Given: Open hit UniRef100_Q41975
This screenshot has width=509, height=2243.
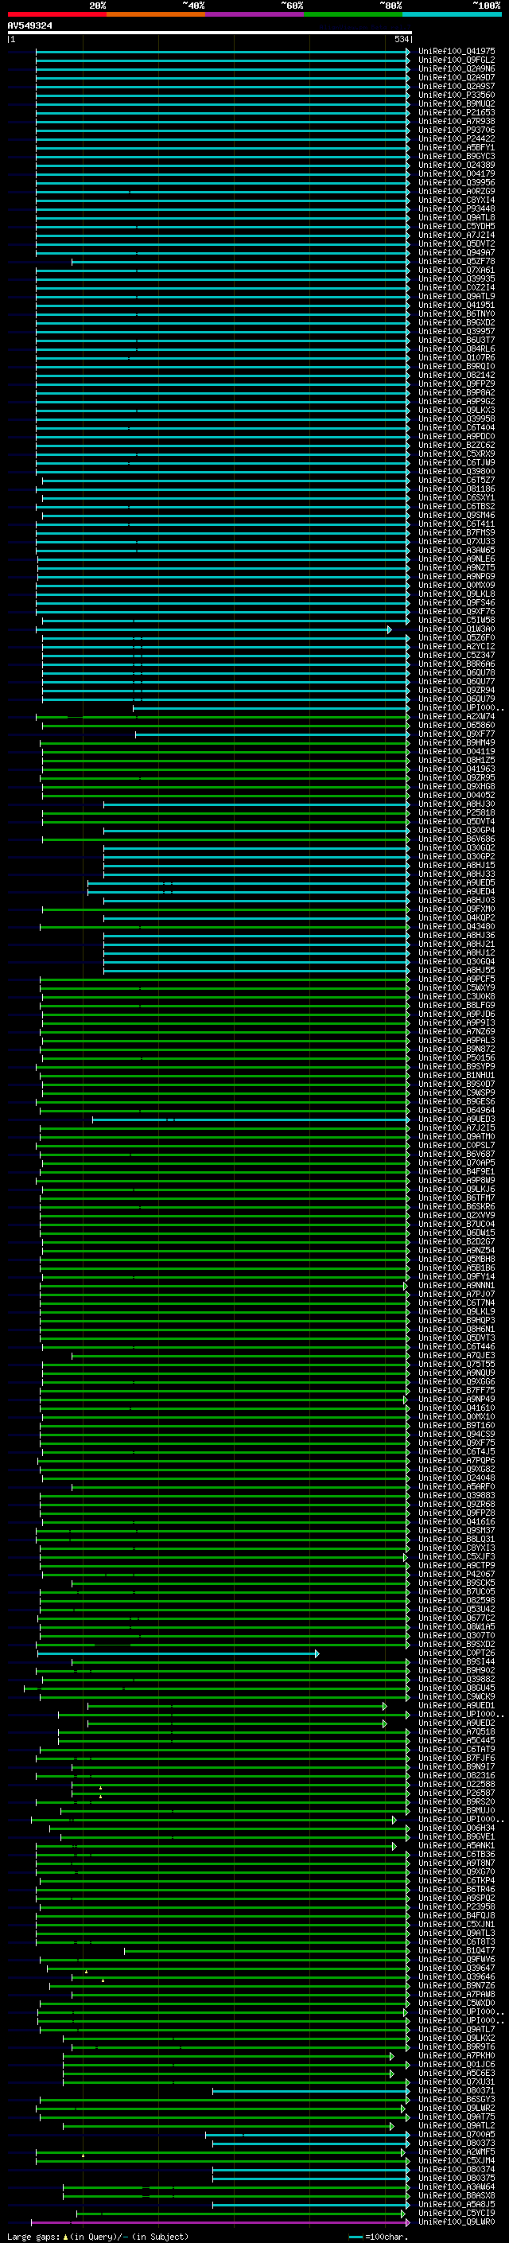Looking at the screenshot, I should 457,52.
